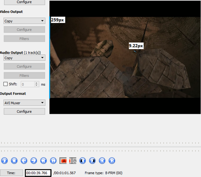The image size is (201, 177).
Task: Seek to previous black frame
Action: pos(82,161)
